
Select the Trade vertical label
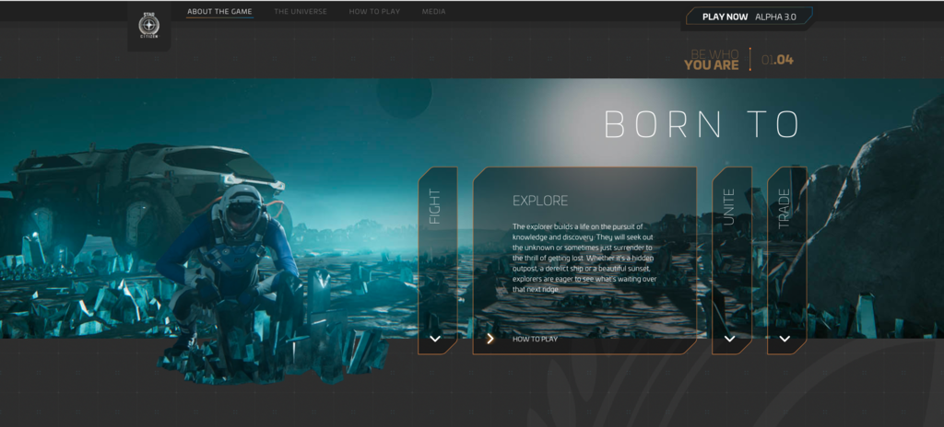click(785, 209)
